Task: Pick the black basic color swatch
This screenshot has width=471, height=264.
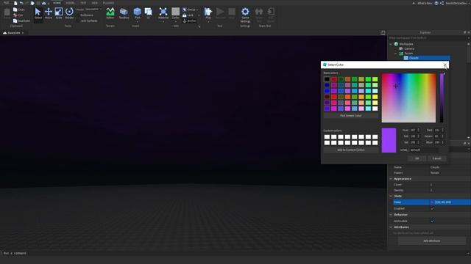Action: point(327,79)
